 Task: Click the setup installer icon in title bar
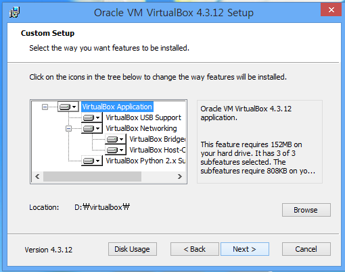click(15, 12)
